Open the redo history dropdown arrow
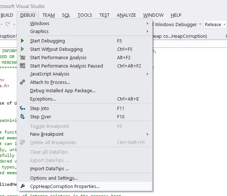Screen dimensions: 227x196 [14, 24]
